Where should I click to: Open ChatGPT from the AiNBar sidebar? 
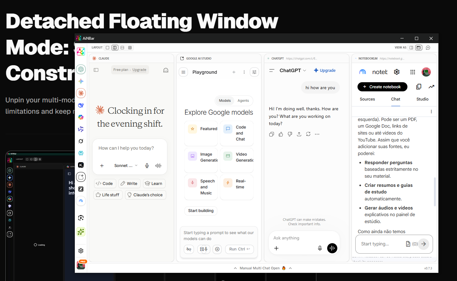coord(81,69)
